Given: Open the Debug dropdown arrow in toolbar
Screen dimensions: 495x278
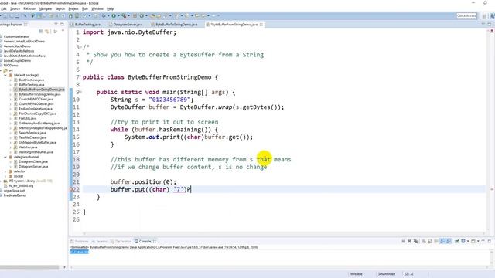Looking at the screenshot, I should click(108, 15).
